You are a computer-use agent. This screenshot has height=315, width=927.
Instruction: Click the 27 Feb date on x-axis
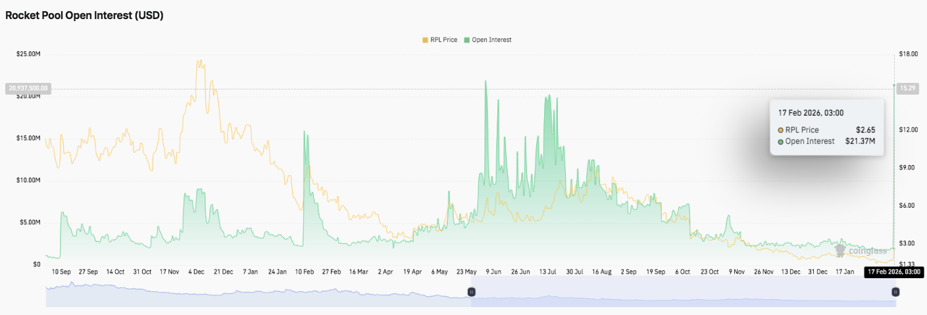tap(331, 272)
